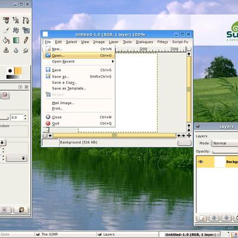Choose Mail Image... from File menu

tap(79, 103)
